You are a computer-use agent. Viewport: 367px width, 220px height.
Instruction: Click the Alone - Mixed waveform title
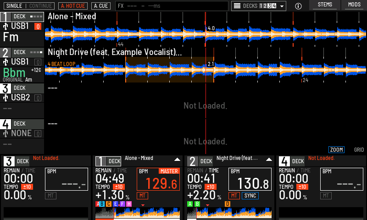click(72, 16)
